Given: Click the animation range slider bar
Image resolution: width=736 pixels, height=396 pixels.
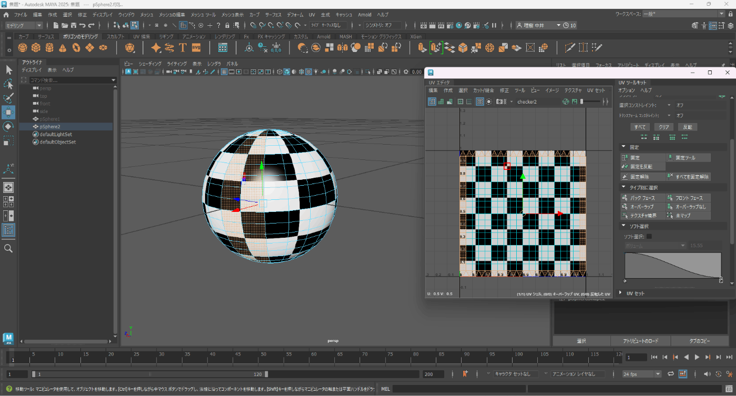Looking at the screenshot, I should click(150, 374).
